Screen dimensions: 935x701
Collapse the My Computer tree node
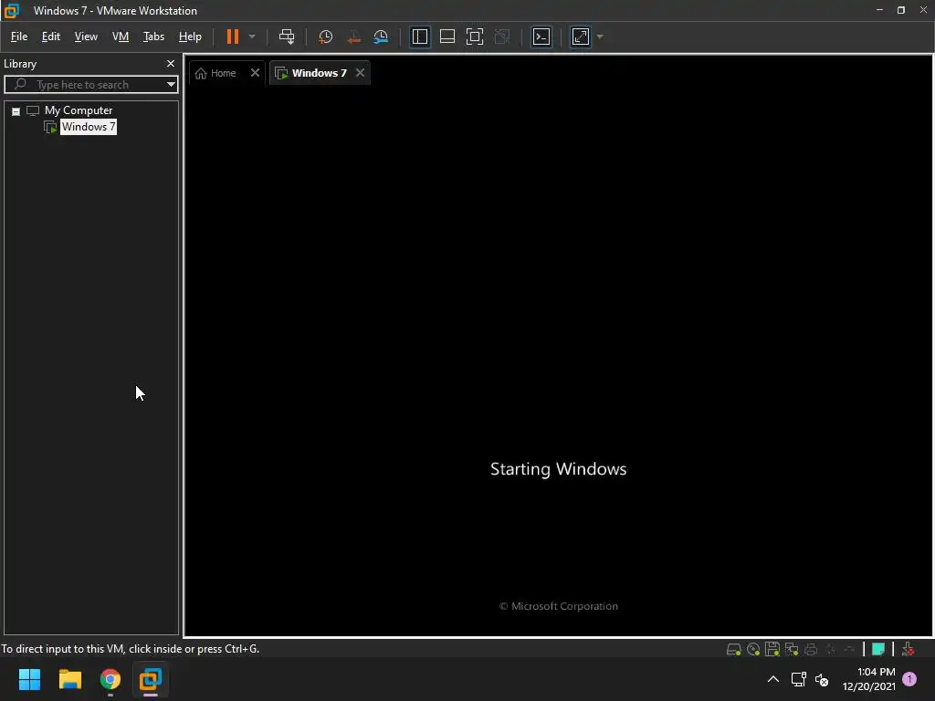click(x=16, y=111)
